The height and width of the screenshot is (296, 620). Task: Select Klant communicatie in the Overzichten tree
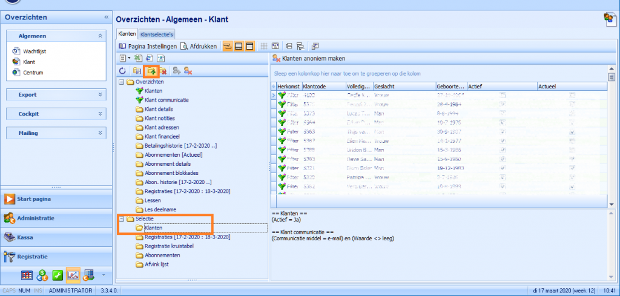tap(167, 100)
